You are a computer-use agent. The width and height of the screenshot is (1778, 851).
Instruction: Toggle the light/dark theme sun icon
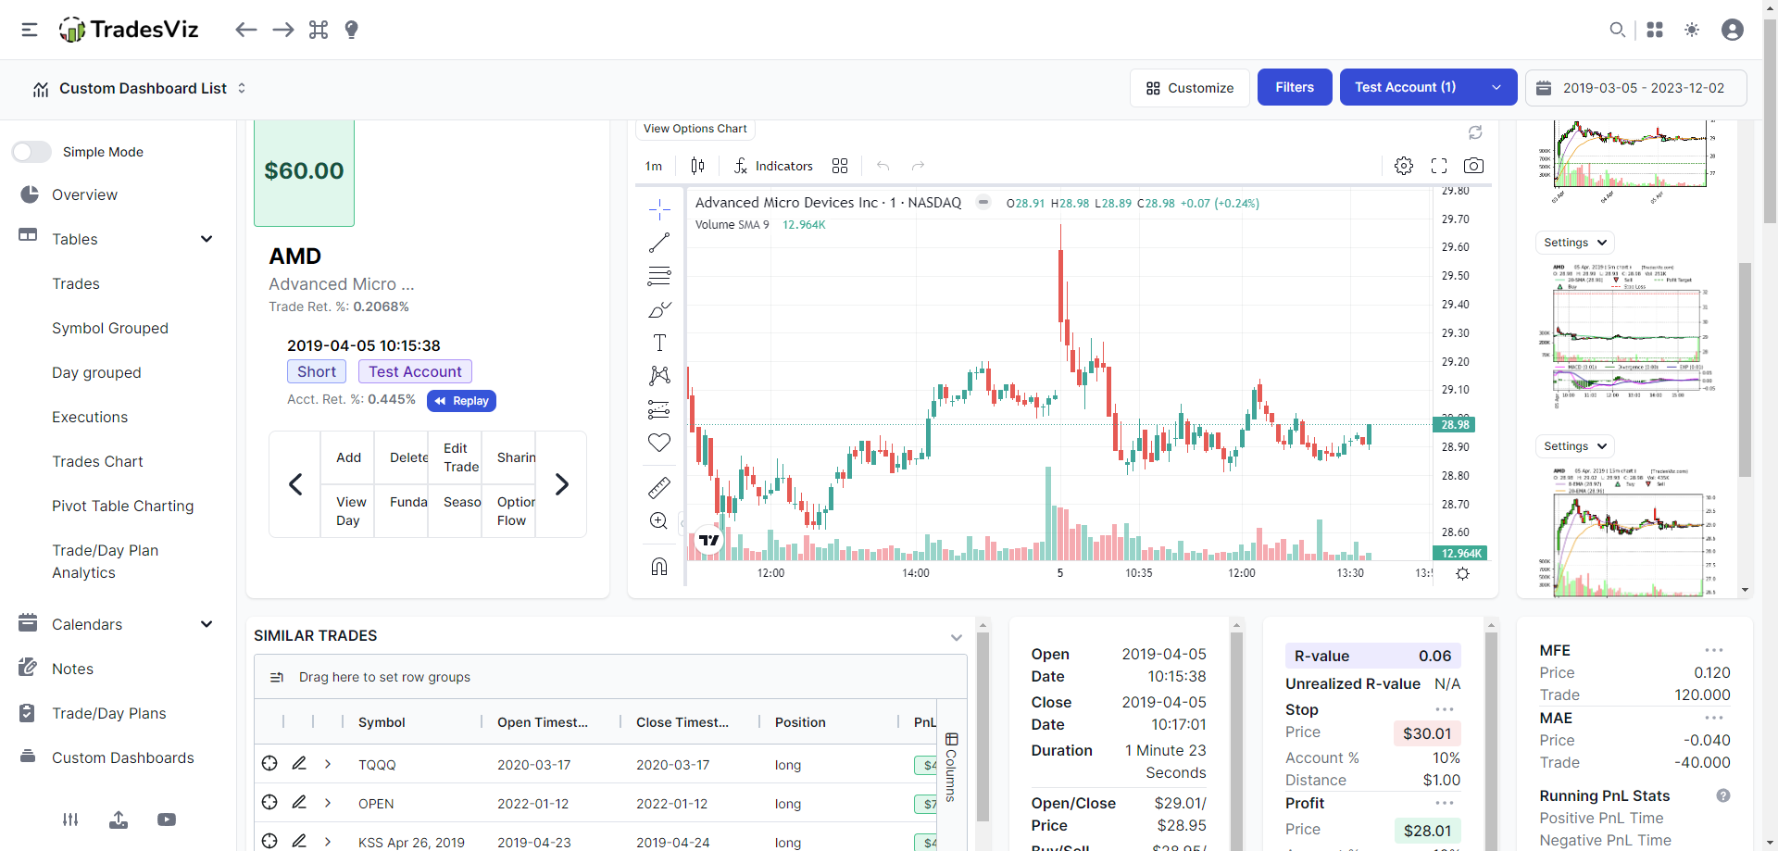coord(1692,30)
